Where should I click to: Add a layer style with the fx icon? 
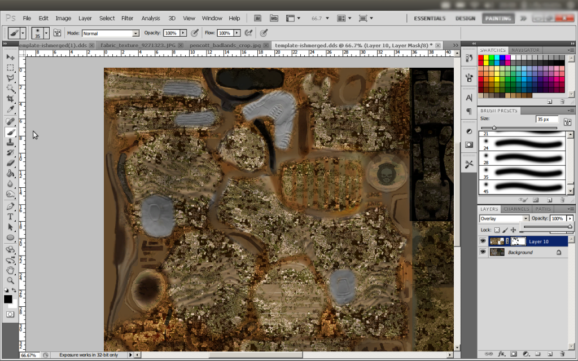coord(501,354)
